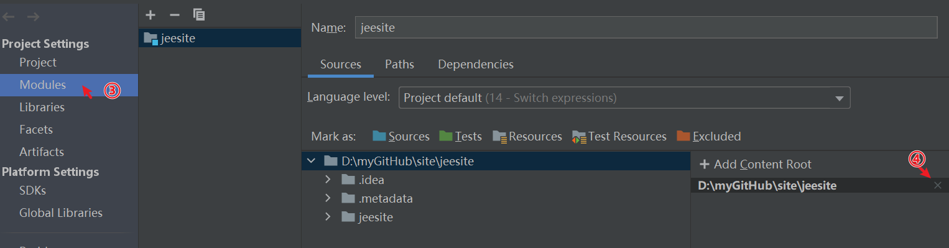Mark folder as Sources
Screen dimensions: 949x248
pos(401,136)
